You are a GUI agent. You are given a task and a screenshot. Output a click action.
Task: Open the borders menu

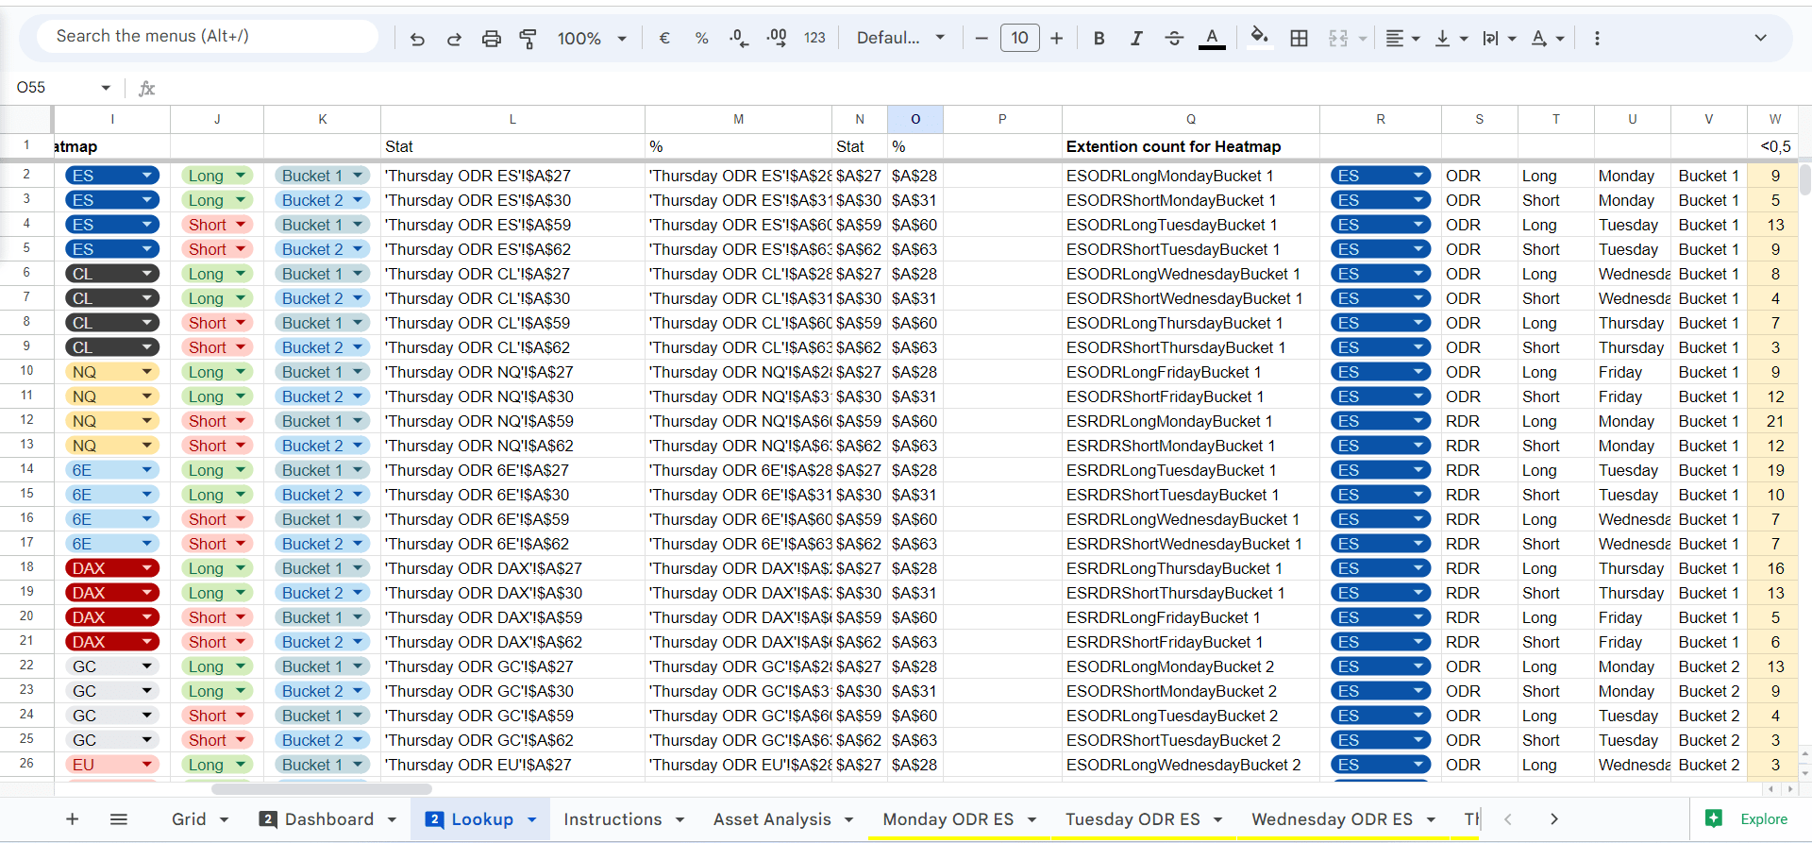1299,38
